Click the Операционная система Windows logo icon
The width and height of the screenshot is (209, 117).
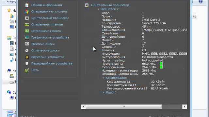(x=27, y=12)
